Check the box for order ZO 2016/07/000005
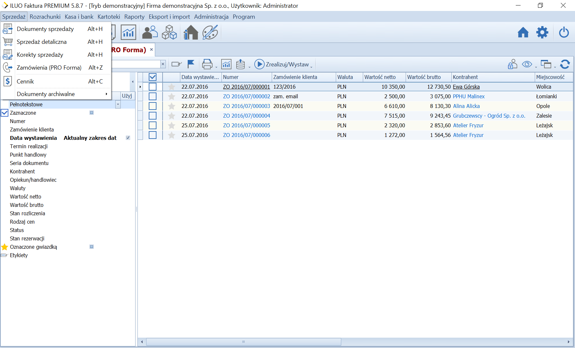The height and width of the screenshot is (348, 575). pos(153,125)
